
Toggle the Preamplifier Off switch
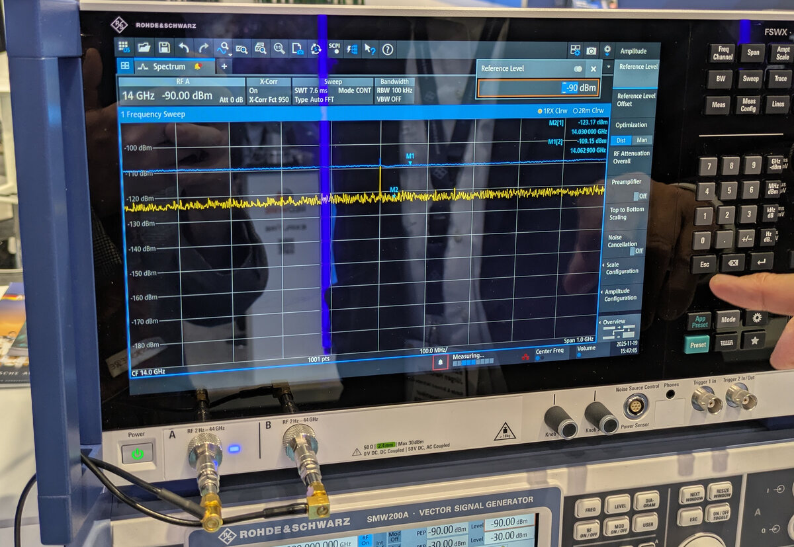coord(640,196)
